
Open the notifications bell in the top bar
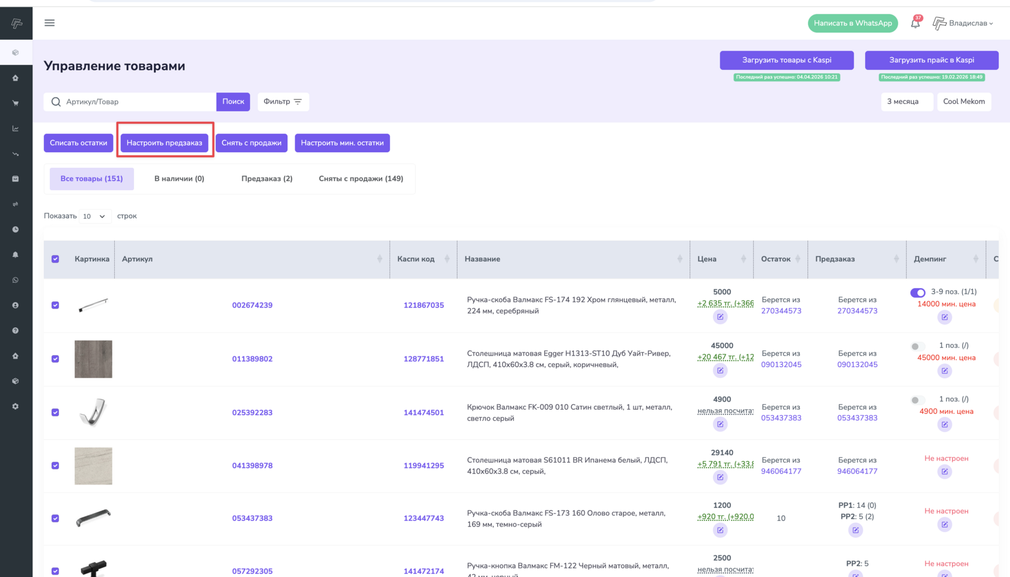915,23
